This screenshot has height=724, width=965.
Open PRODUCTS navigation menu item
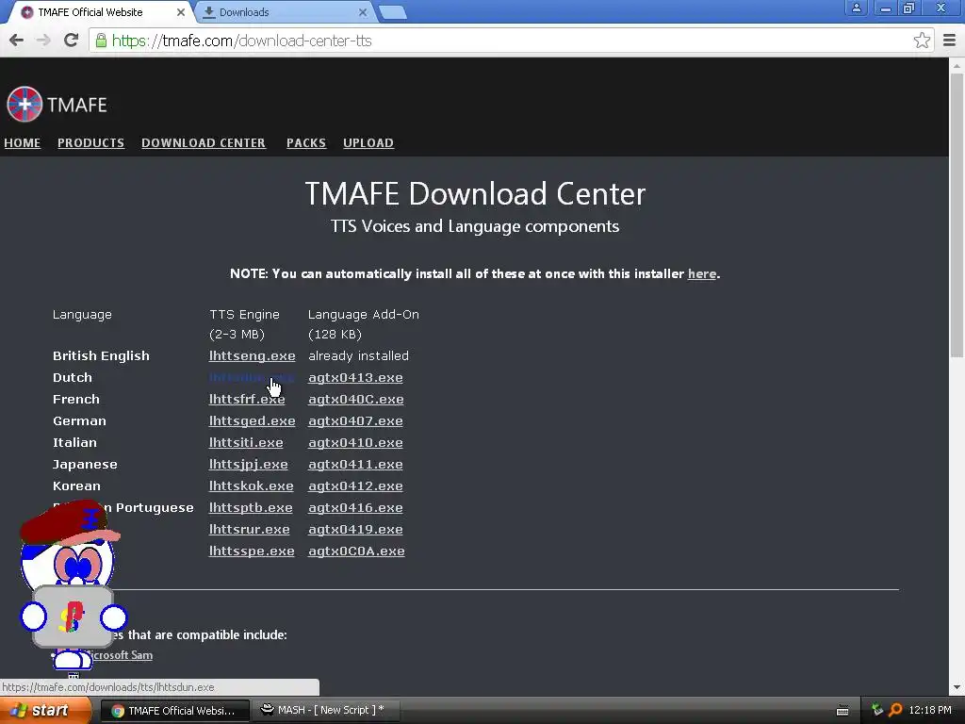click(x=91, y=143)
